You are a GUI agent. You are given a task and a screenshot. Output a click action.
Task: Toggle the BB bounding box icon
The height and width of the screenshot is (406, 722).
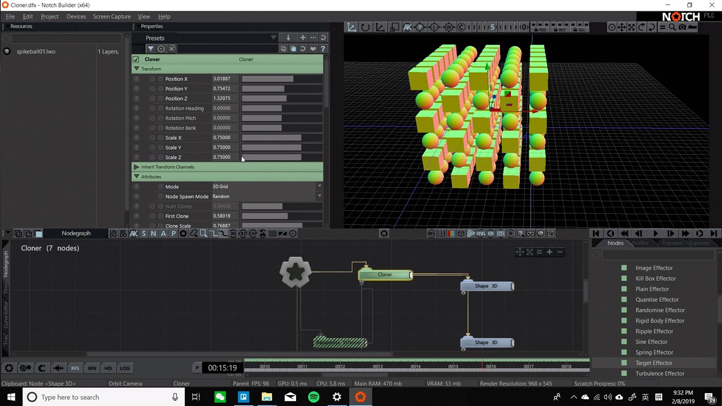491,233
